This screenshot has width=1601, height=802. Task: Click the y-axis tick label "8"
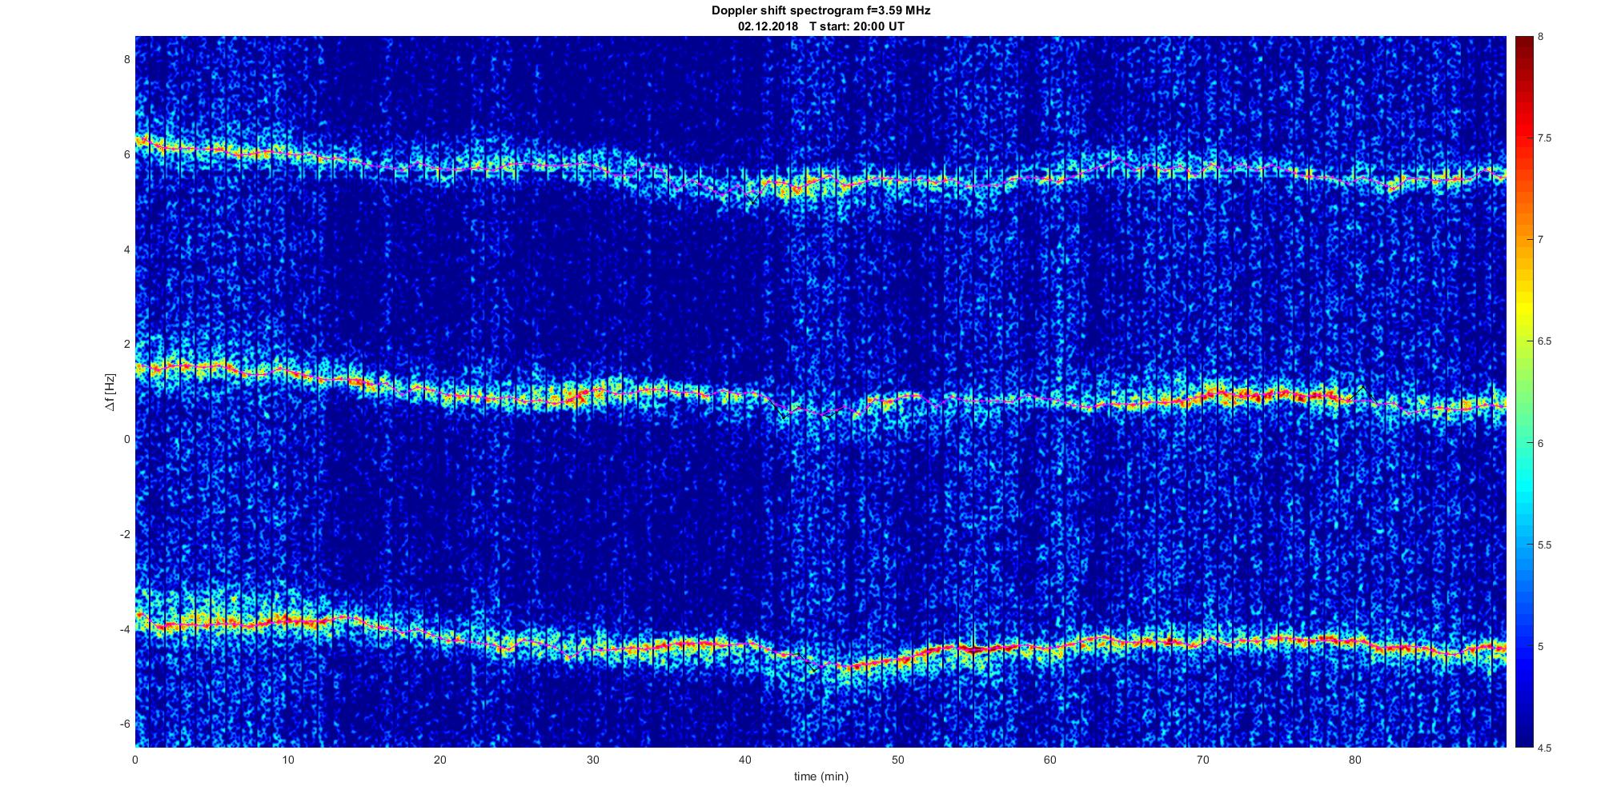tap(126, 59)
